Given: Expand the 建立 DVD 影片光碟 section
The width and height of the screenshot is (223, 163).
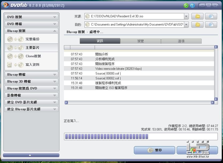Looking at the screenshot, I should (32, 102).
